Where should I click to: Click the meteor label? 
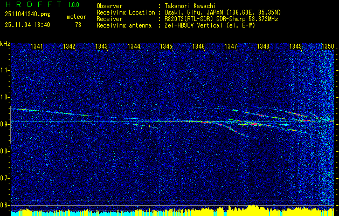pyautogui.click(x=77, y=17)
